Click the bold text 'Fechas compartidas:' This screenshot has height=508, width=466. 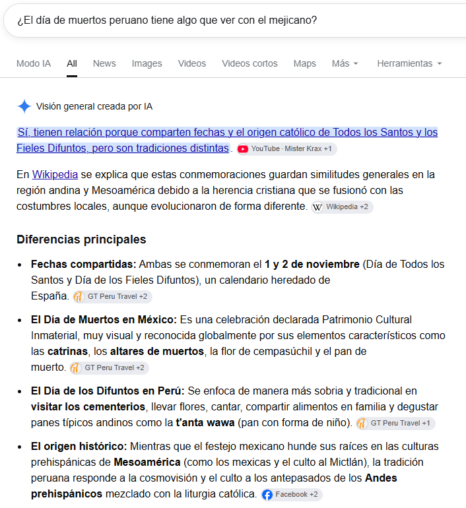(84, 265)
